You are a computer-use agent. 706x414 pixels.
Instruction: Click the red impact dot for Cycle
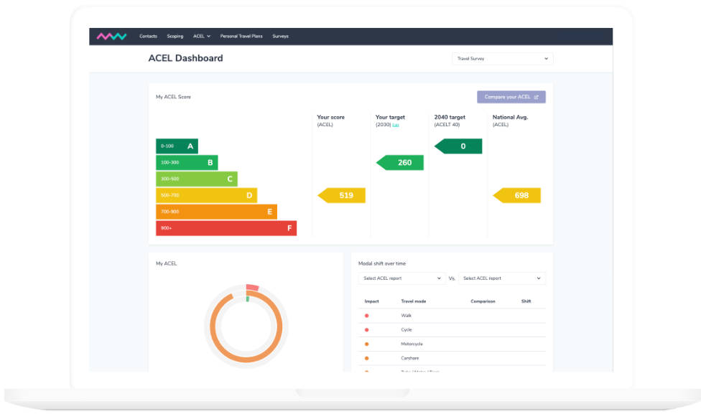point(366,330)
